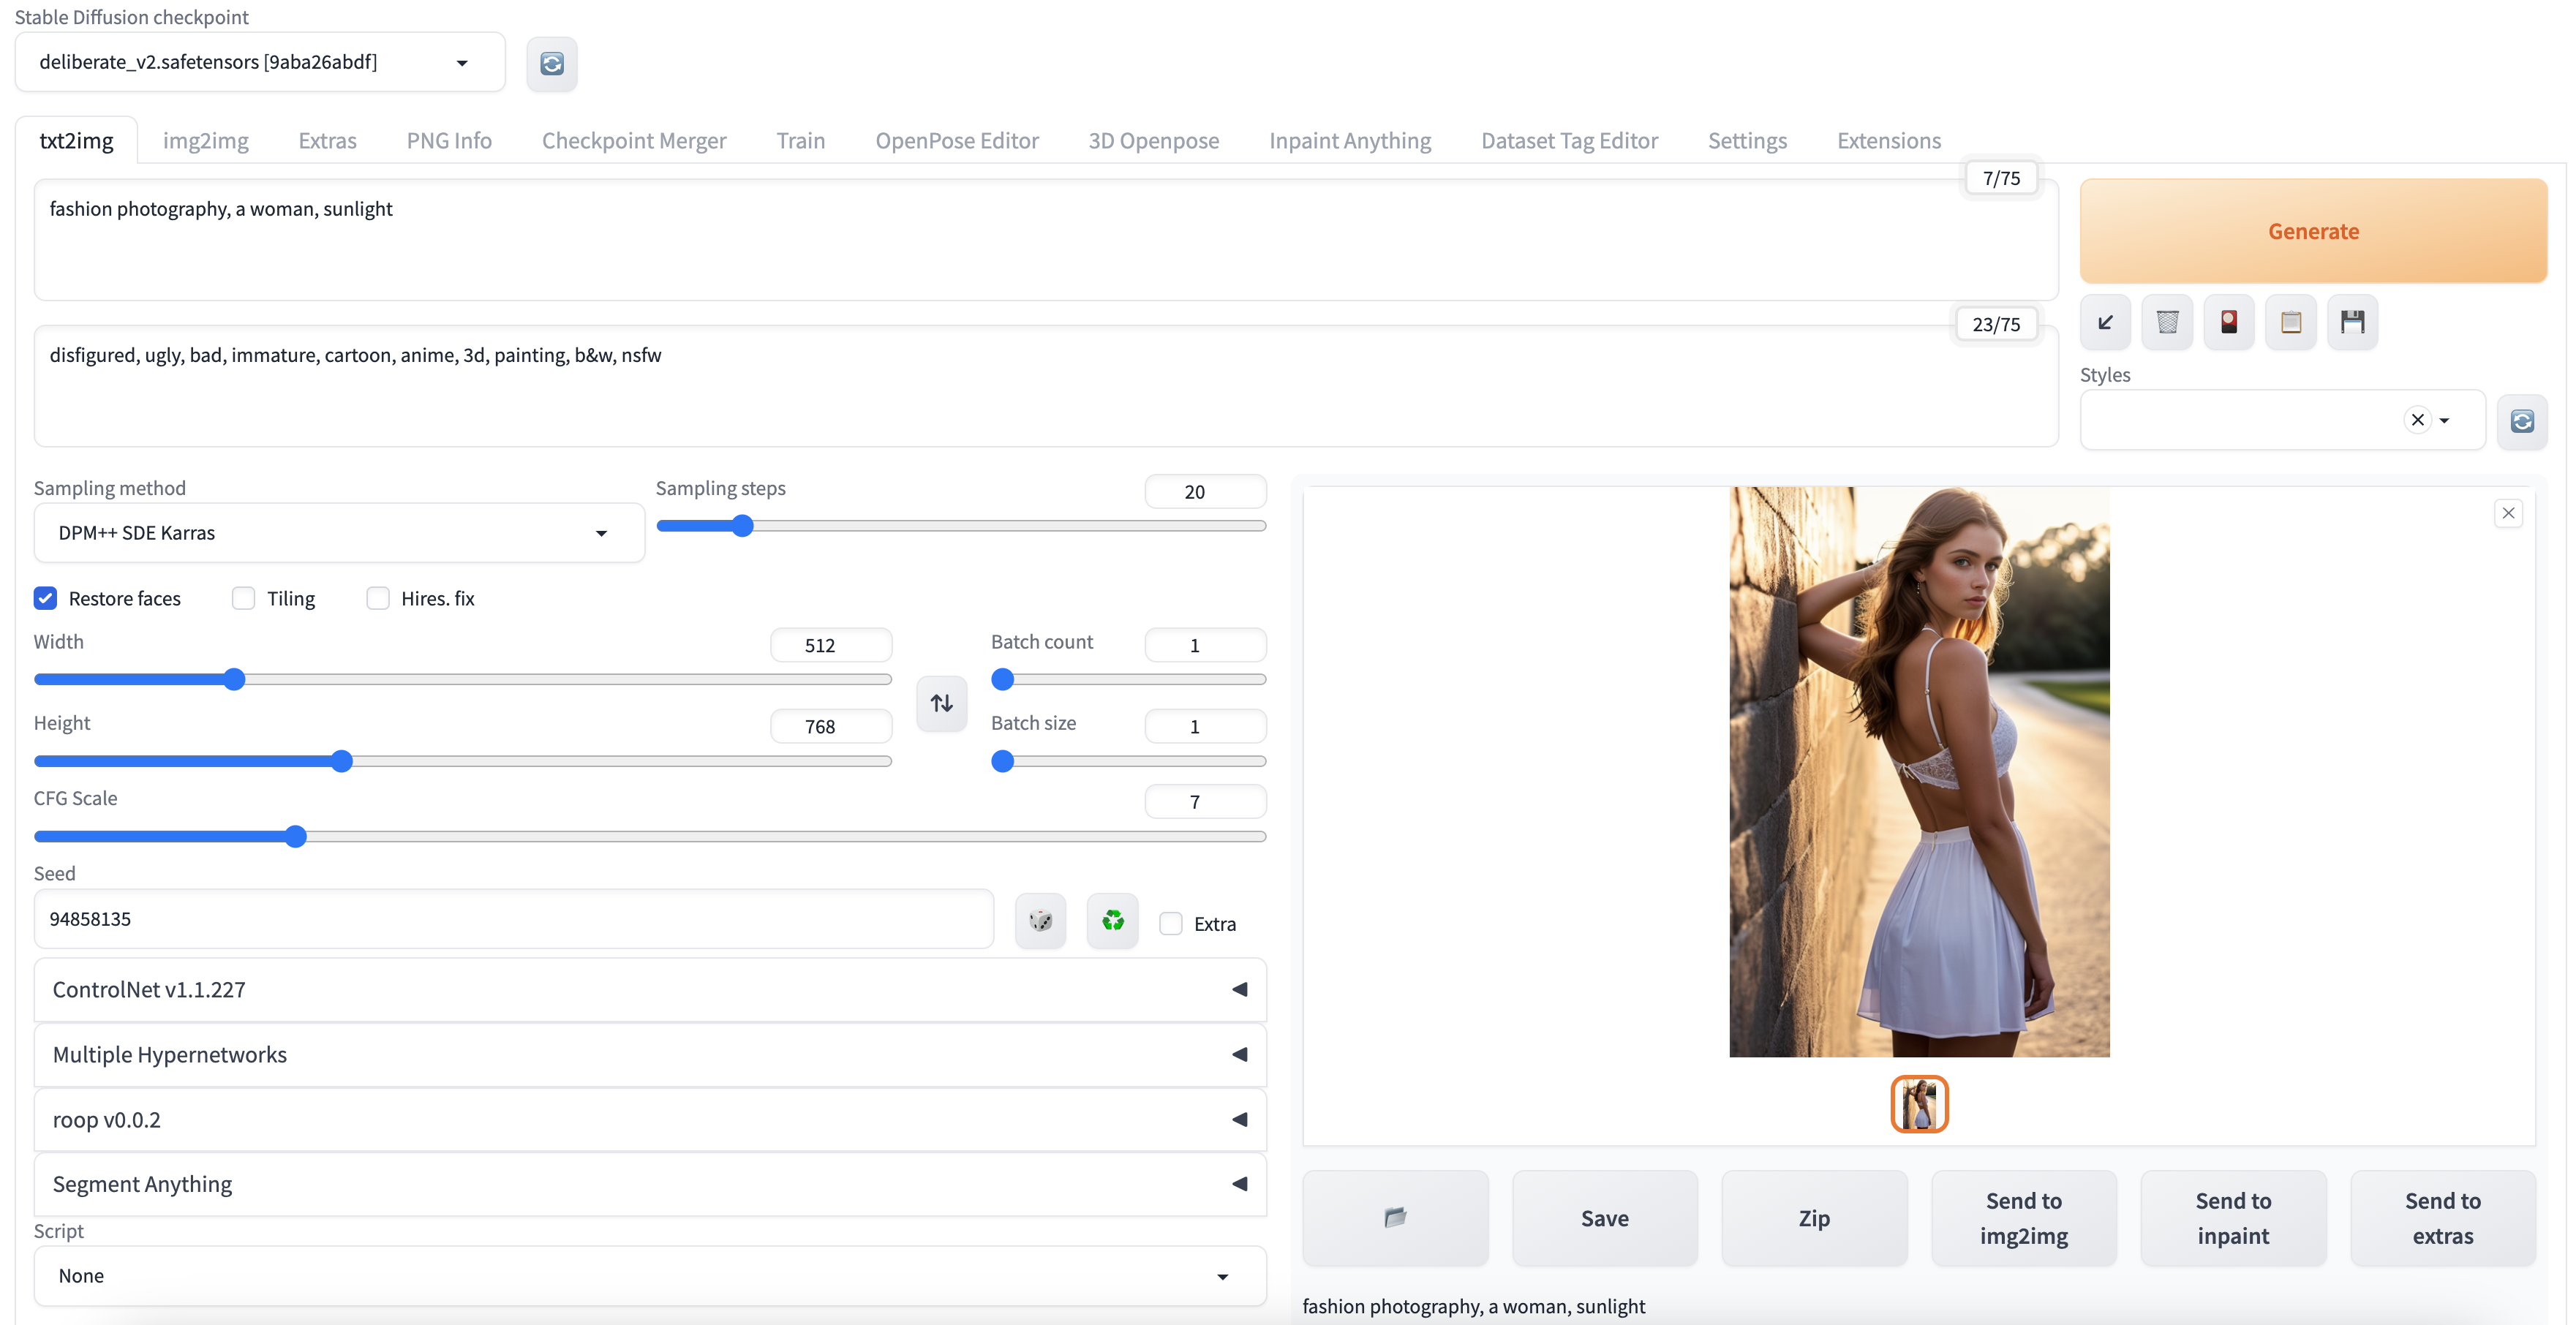Screen dimensions: 2576x1325
Task: Click the trash icon to clear the prompt
Action: click(x=2167, y=322)
